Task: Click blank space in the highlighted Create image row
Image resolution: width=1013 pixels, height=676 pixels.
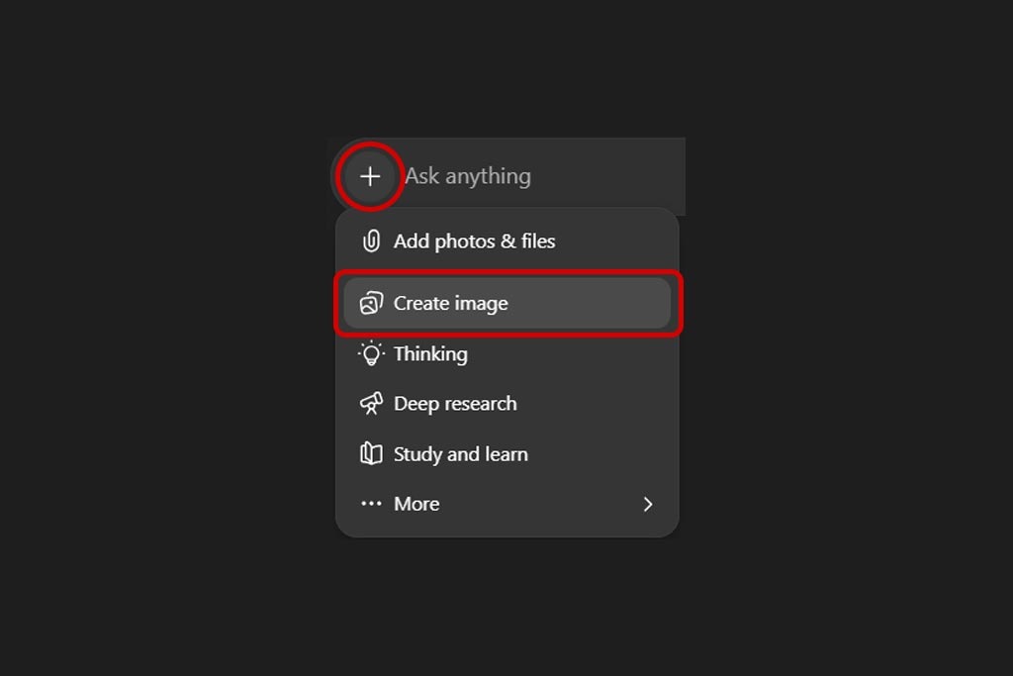Action: (594, 303)
